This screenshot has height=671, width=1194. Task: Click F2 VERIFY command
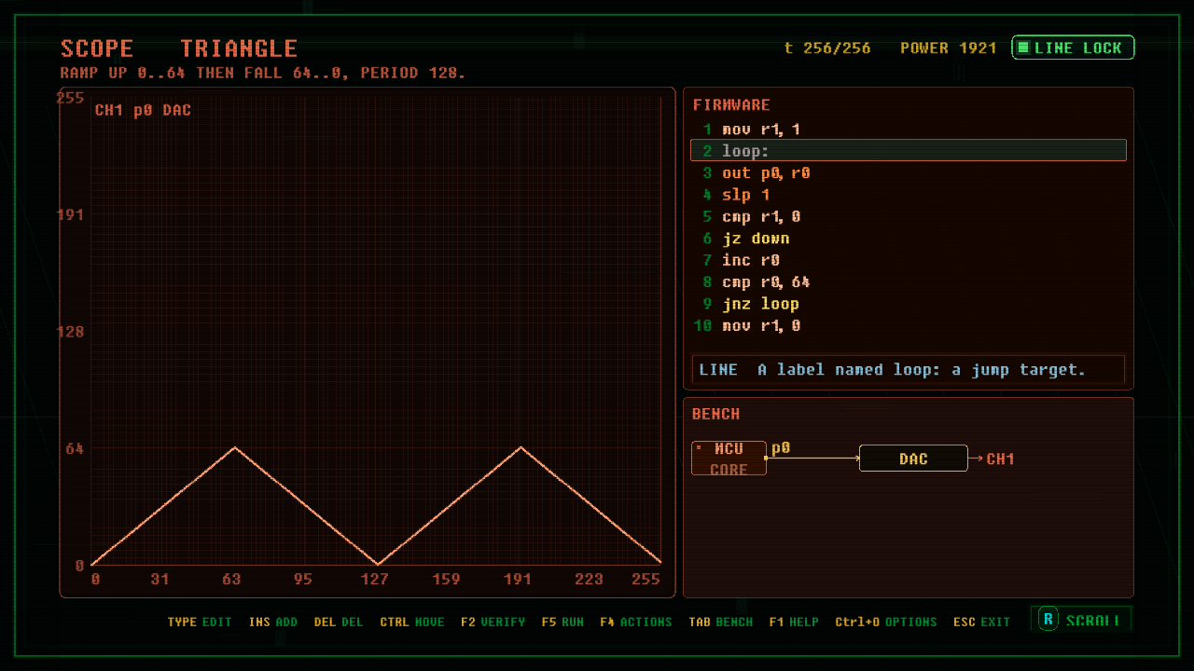(x=493, y=622)
